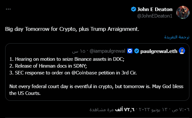Open the @Coinbase mention link

point(84,73)
